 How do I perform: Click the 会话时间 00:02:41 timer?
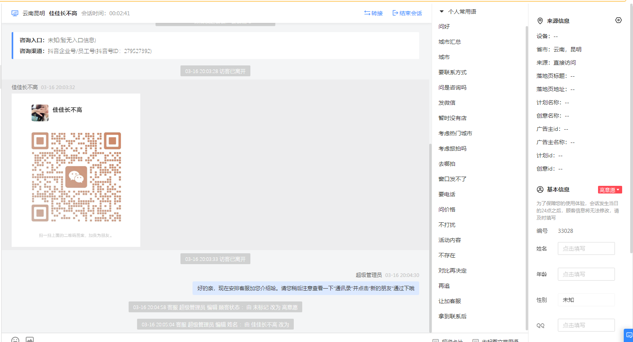pyautogui.click(x=106, y=13)
